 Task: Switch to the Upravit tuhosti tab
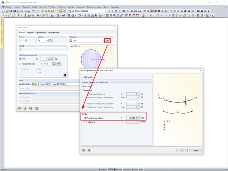click(54, 33)
